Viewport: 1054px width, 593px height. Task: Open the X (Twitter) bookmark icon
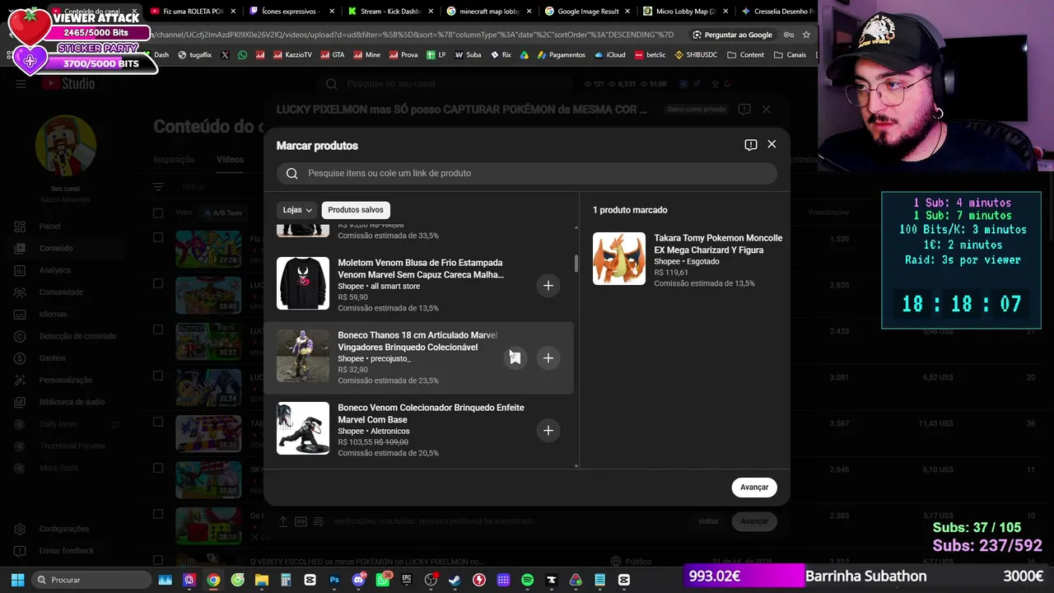pyautogui.click(x=225, y=55)
